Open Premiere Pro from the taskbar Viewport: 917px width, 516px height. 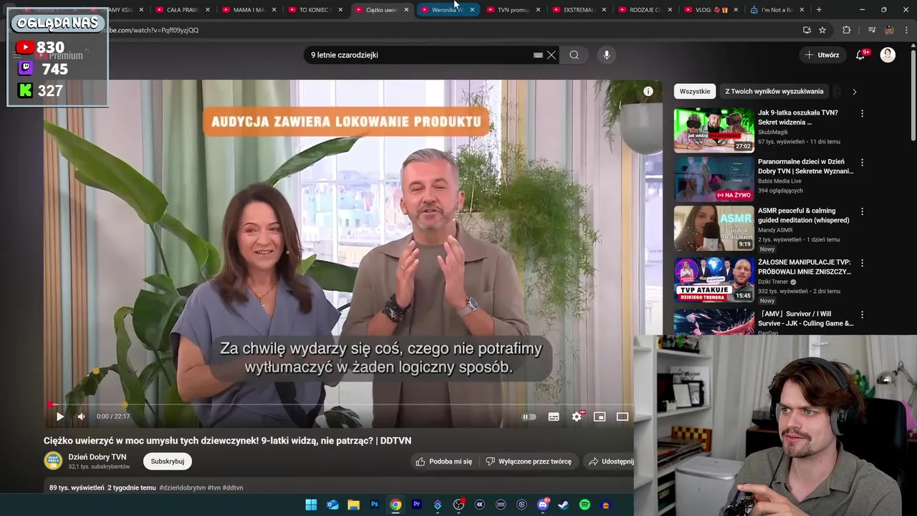tap(416, 505)
